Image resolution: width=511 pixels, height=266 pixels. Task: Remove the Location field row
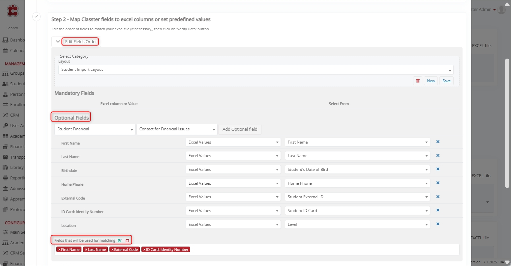click(x=438, y=224)
